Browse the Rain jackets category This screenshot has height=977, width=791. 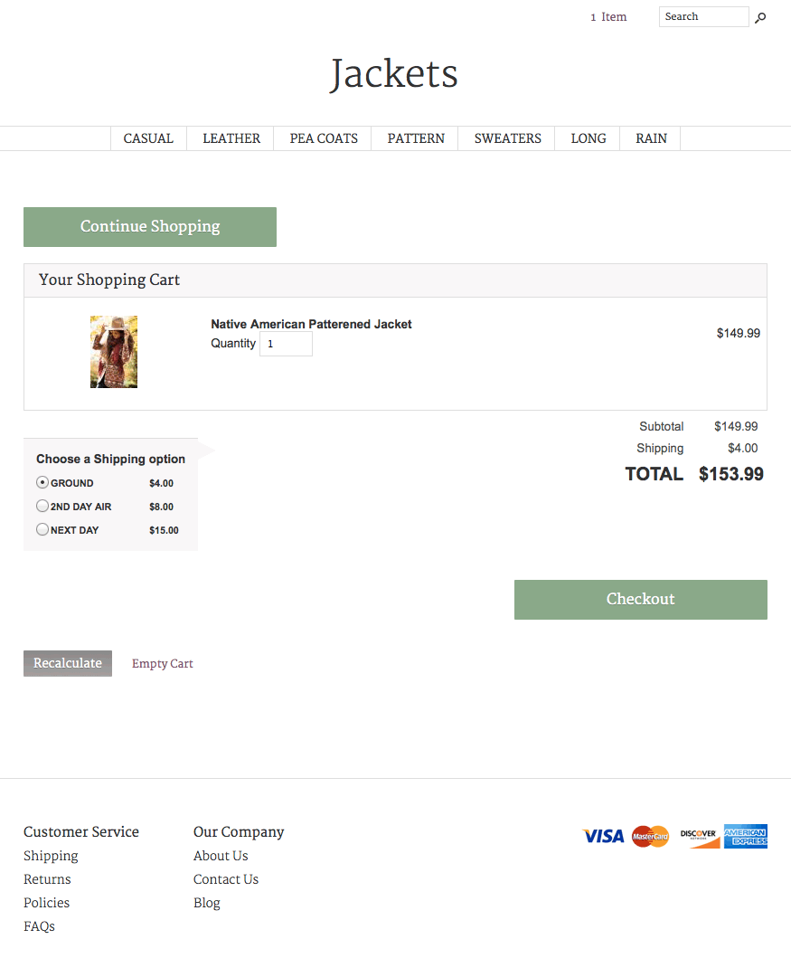[651, 138]
